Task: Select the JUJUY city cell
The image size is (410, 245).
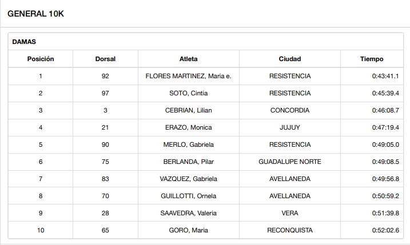Action: coord(289,127)
